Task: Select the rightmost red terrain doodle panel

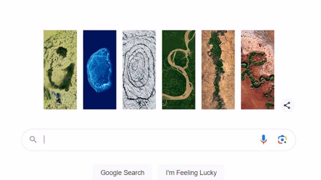Action: pos(258,70)
